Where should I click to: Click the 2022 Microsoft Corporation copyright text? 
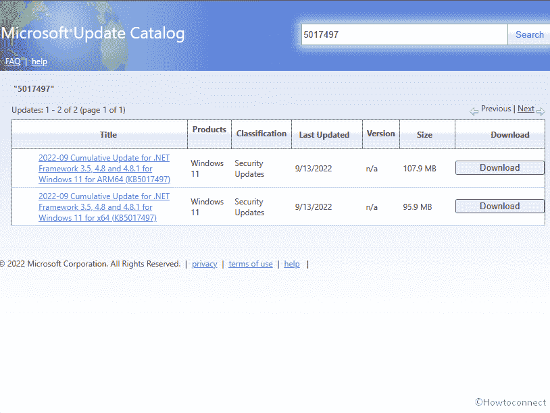90,264
